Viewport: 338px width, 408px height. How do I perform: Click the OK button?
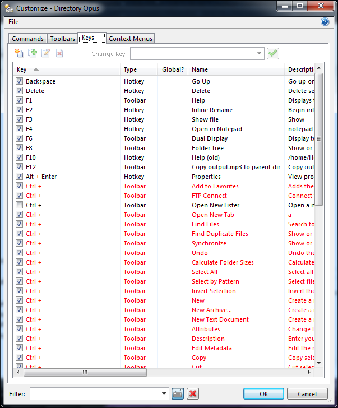(x=263, y=393)
